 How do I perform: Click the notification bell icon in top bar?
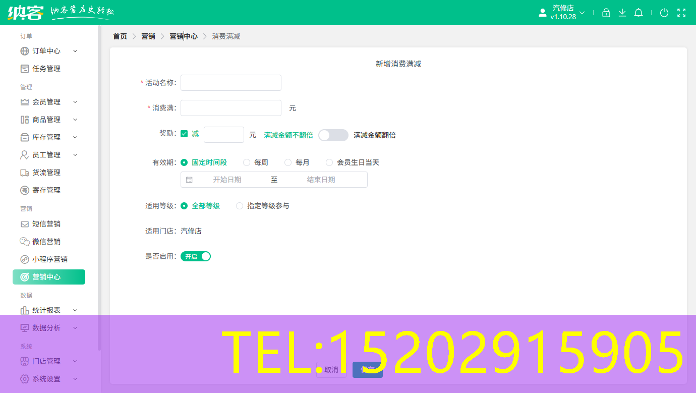tap(638, 13)
